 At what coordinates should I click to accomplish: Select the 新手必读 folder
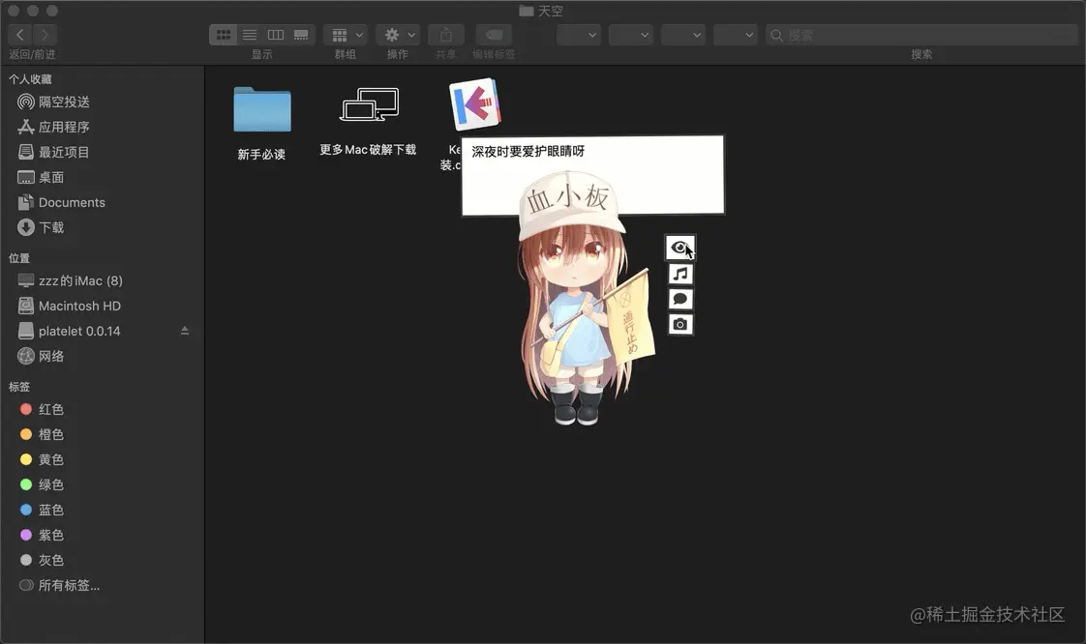[x=261, y=110]
